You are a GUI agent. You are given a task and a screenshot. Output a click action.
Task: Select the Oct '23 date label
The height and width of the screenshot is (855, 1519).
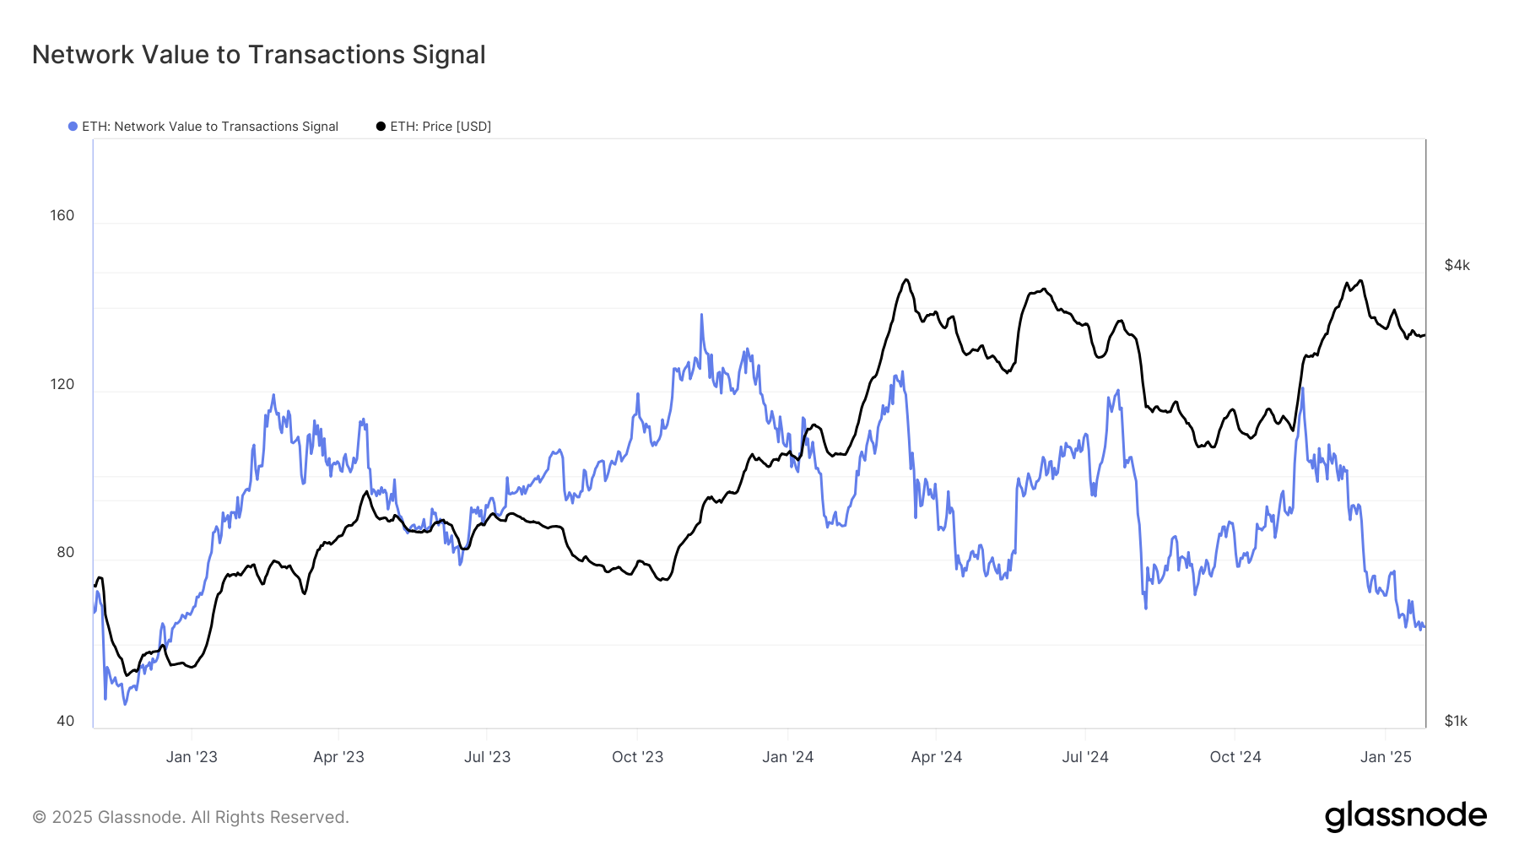(637, 757)
